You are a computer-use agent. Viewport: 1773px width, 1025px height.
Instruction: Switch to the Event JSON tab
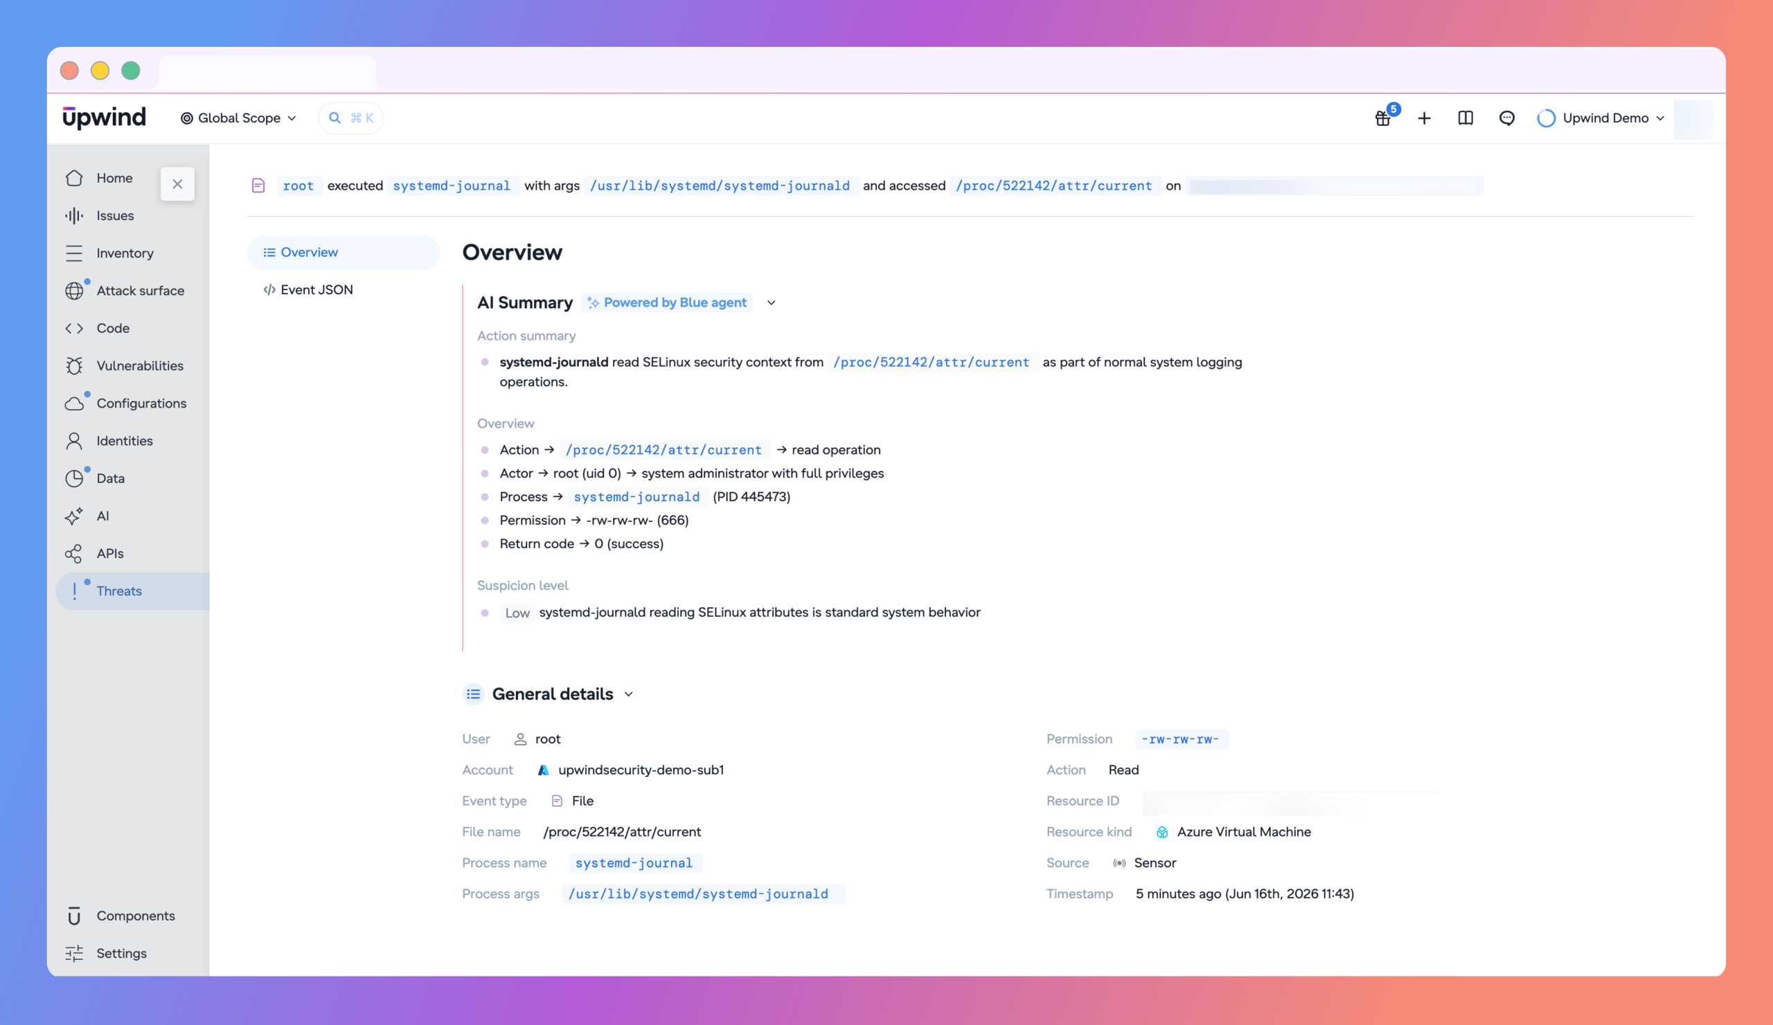(308, 289)
